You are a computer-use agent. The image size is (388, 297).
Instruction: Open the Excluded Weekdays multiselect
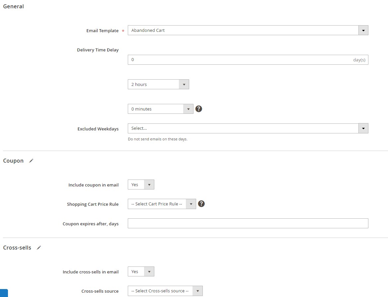[x=243, y=128]
